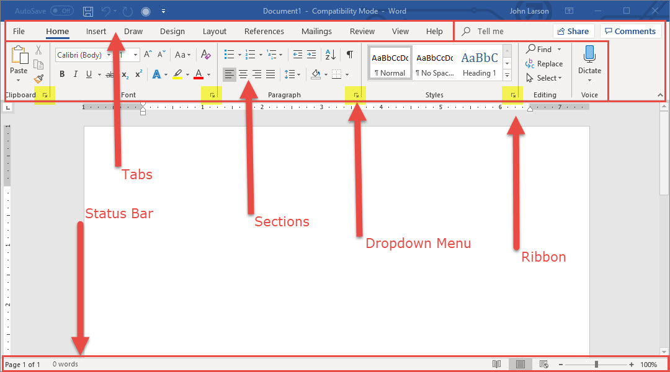Screen dimensions: 670x372
Task: Sort the selection alphabetically
Action: tap(330, 55)
